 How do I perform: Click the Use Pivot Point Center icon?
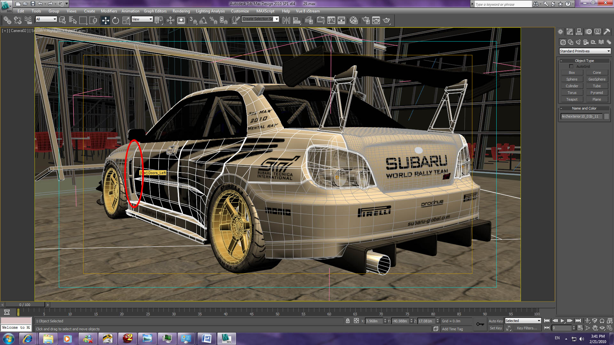[x=158, y=20]
